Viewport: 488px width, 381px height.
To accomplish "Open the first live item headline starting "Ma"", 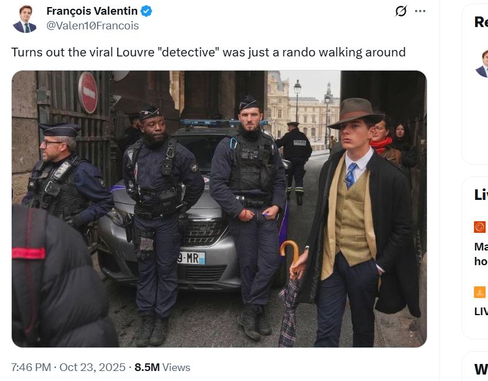I will pos(481,254).
